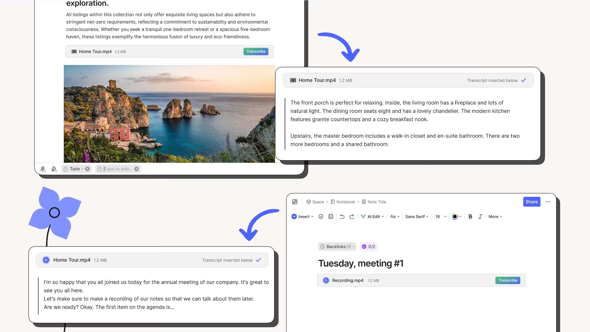
Task: Play Home Tour.mp4 in meeting transcript card
Action: pyautogui.click(x=46, y=260)
